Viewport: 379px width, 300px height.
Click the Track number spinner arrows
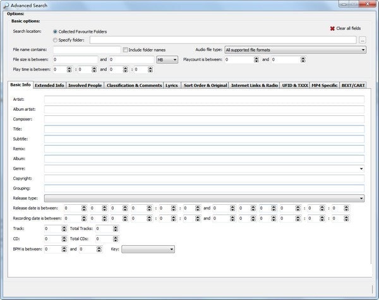click(64, 229)
